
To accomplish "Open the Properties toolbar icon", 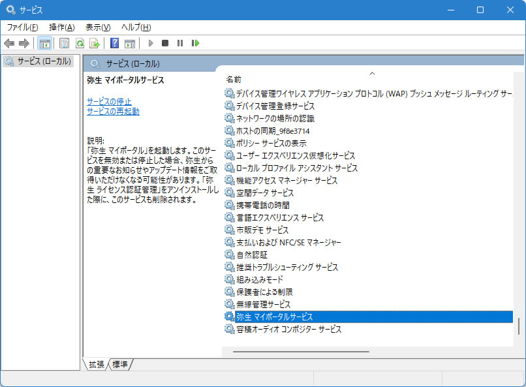I will [x=64, y=44].
